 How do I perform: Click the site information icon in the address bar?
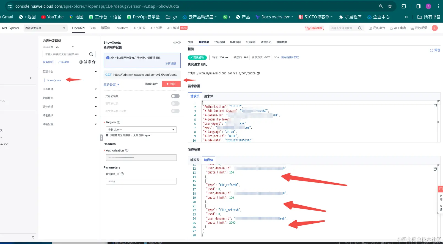pos(10,6)
